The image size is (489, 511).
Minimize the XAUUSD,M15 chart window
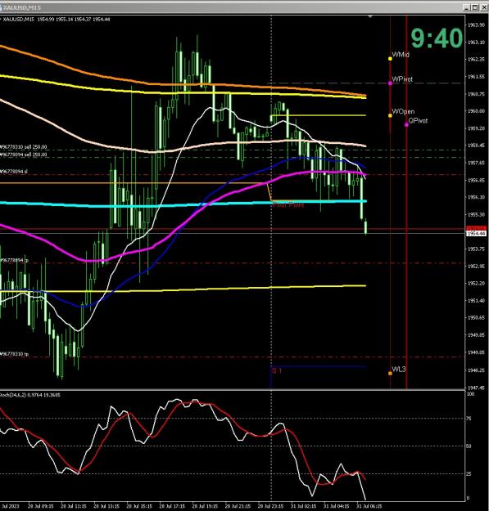point(467,7)
